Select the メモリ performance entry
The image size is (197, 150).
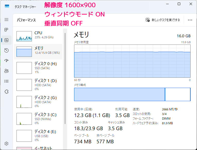tap(38, 52)
